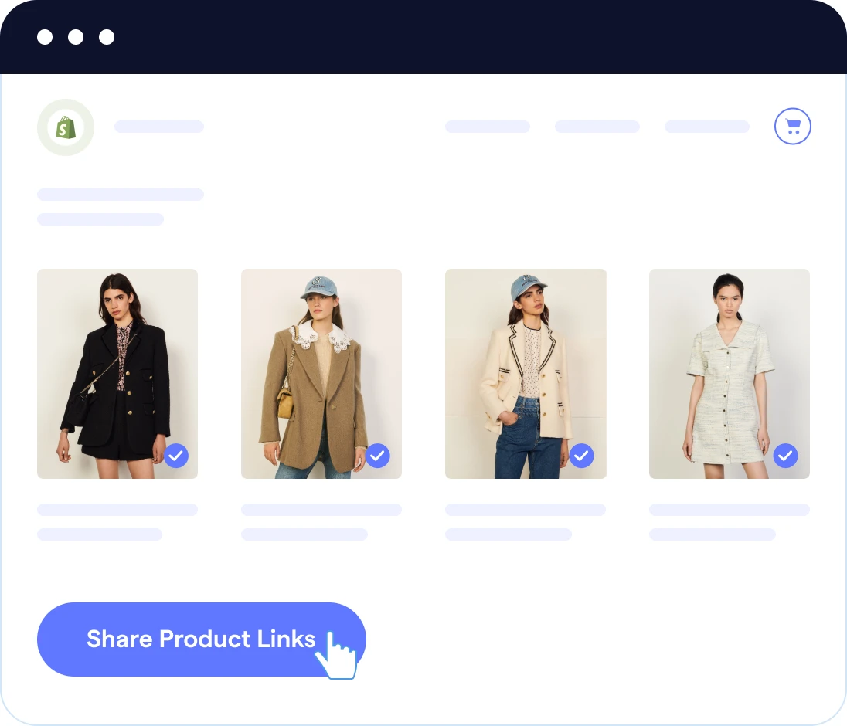Toggle checkmark on the tweed dress
The height and width of the screenshot is (726, 847).
point(785,456)
